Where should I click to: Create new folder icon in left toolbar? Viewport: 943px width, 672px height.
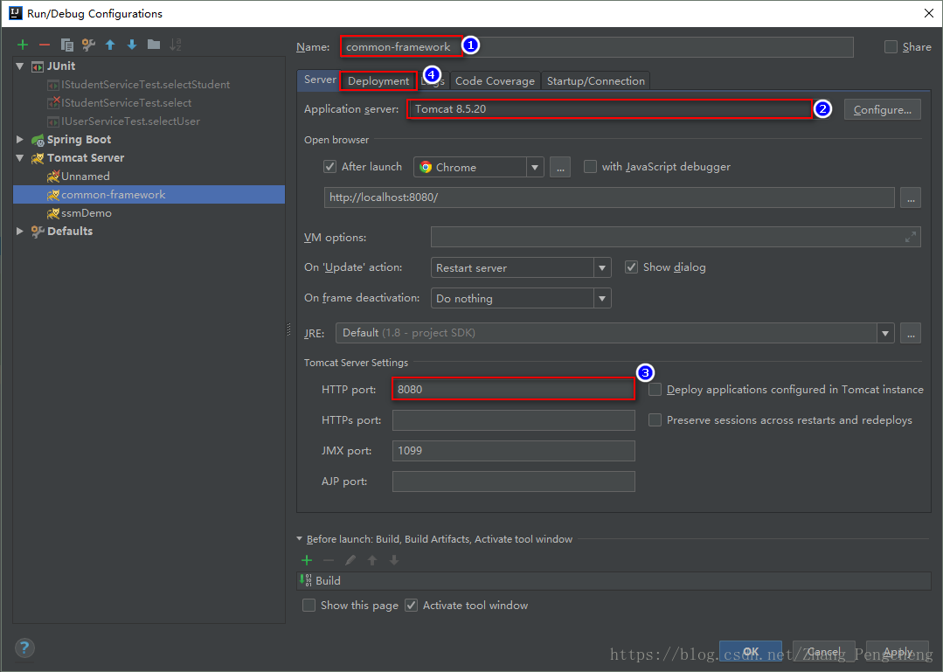click(x=154, y=45)
